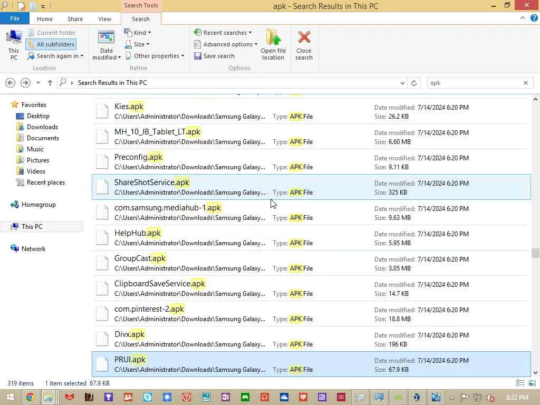Select the Preconfig.apk file
The width and height of the screenshot is (540, 405).
pos(311,162)
